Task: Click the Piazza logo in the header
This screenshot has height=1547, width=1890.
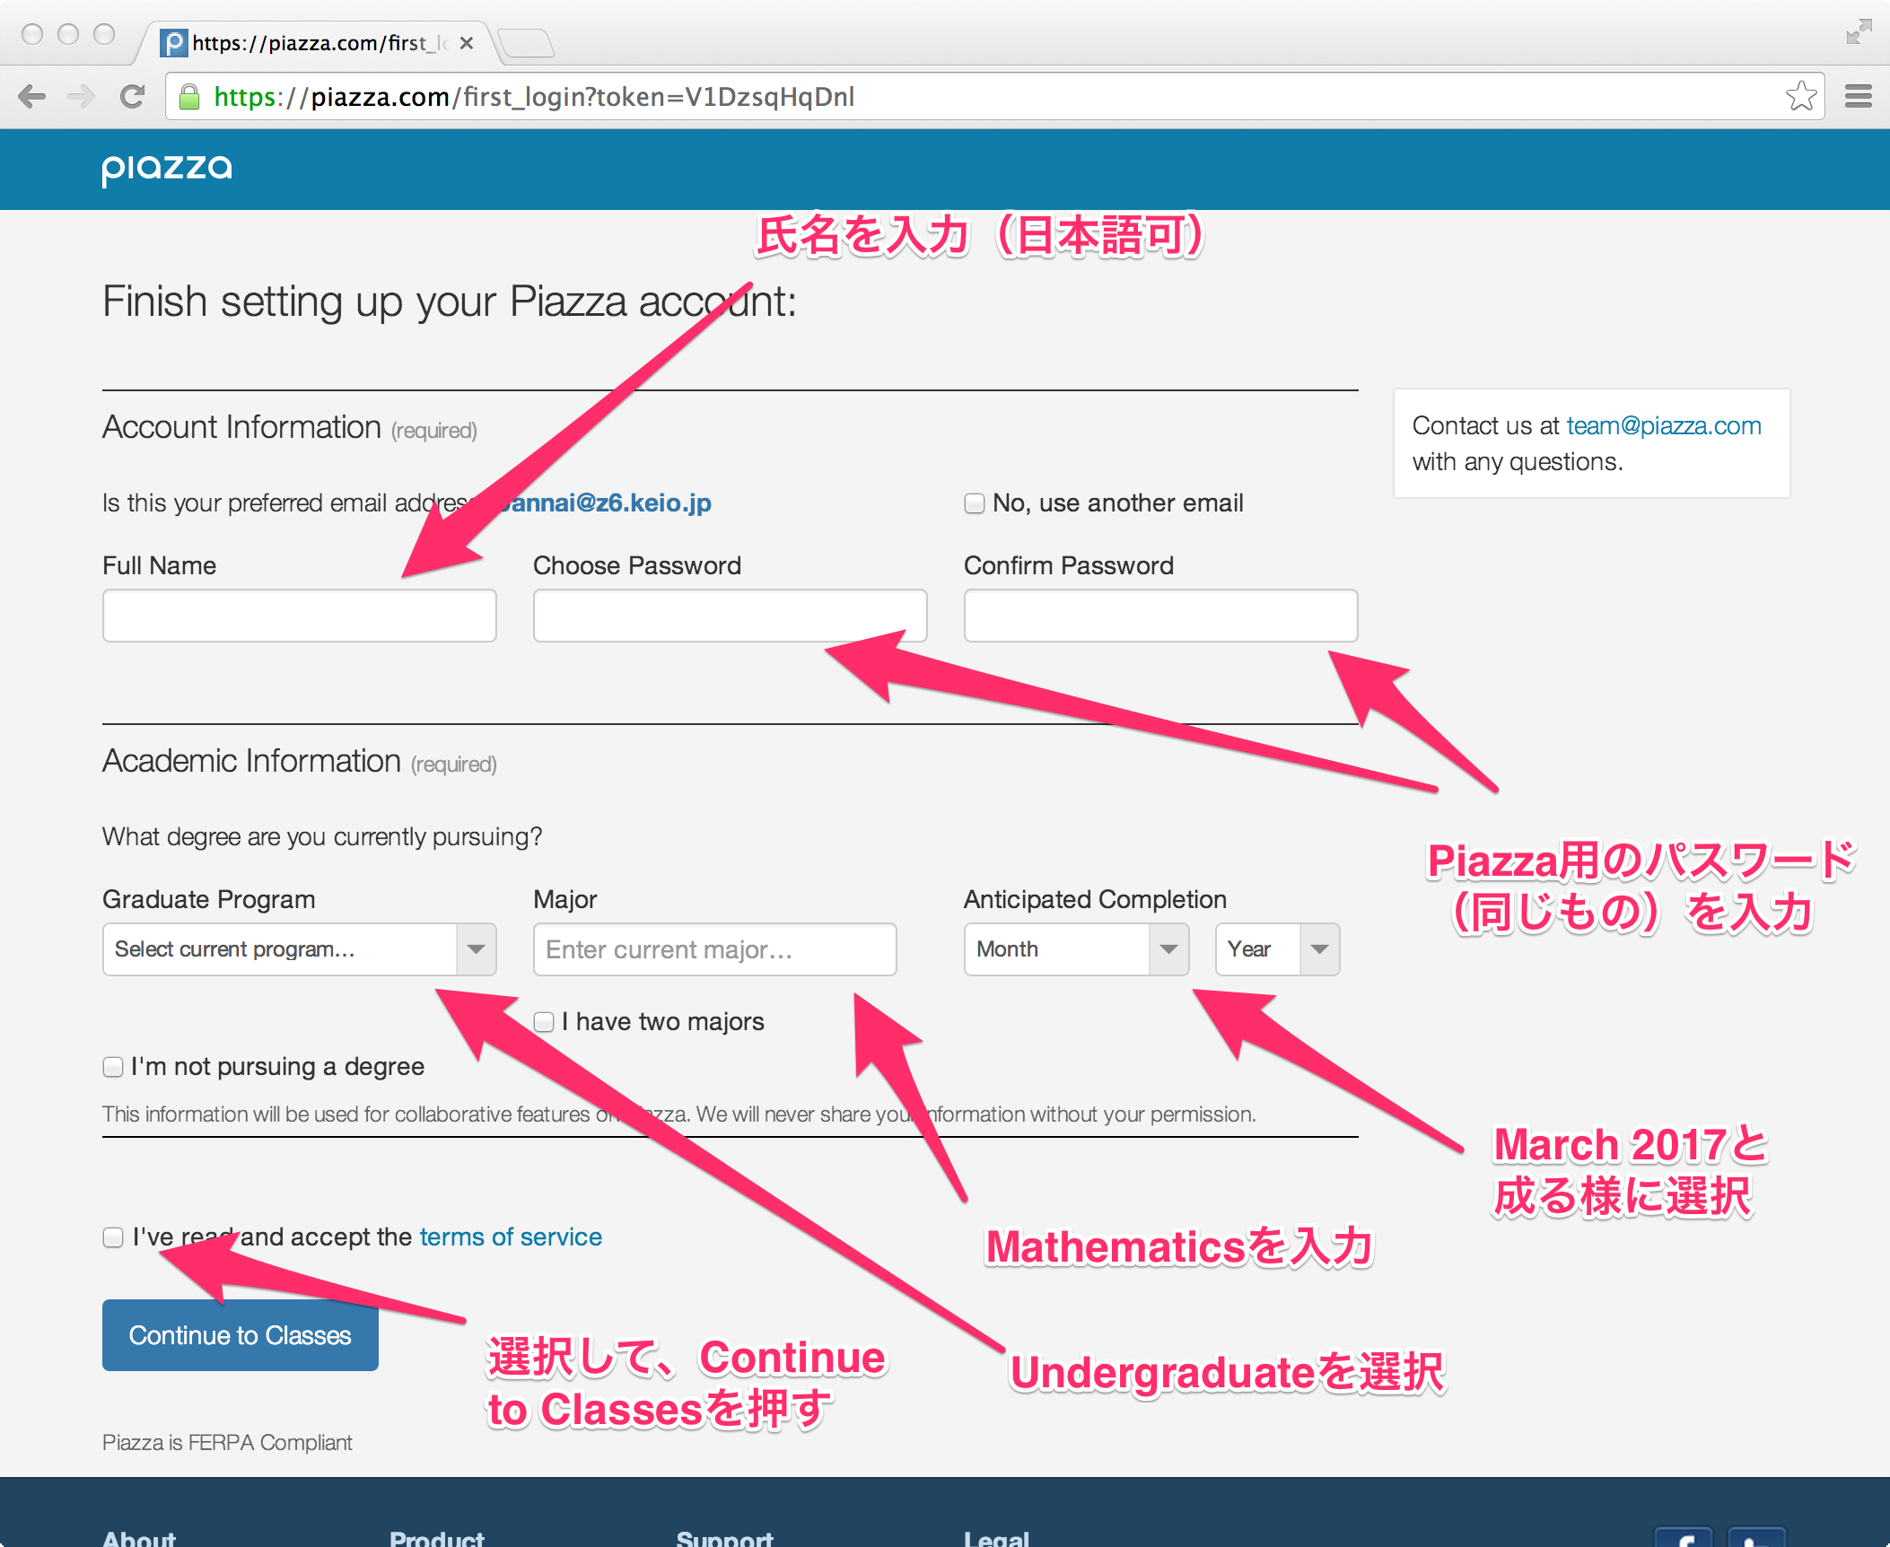Action: click(x=165, y=169)
